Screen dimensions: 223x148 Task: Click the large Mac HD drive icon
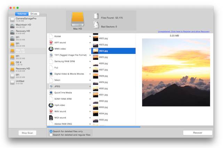coord(78,19)
